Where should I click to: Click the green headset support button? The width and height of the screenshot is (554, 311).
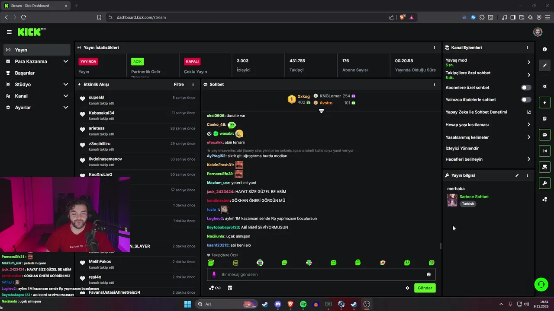541,284
